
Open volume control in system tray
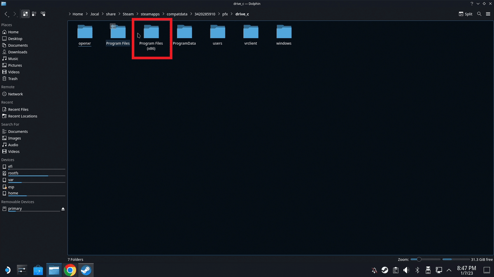406,270
